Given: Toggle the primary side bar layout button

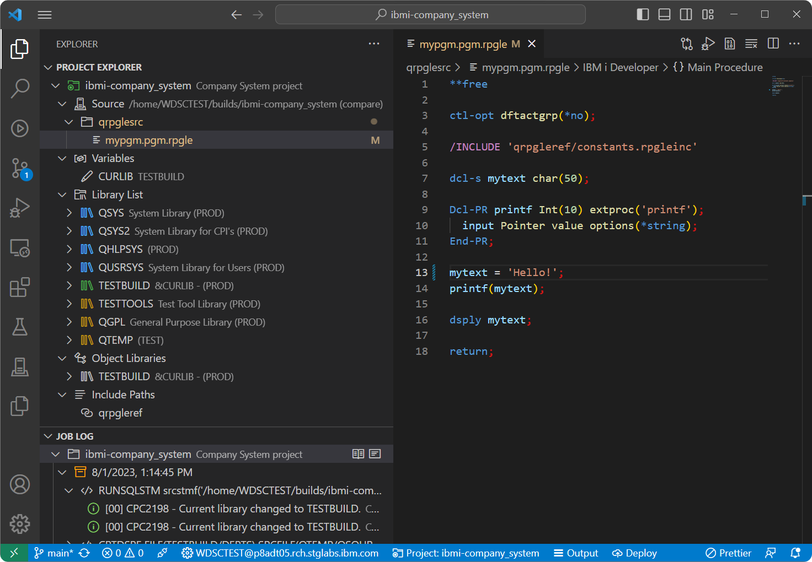Looking at the screenshot, I should point(643,14).
